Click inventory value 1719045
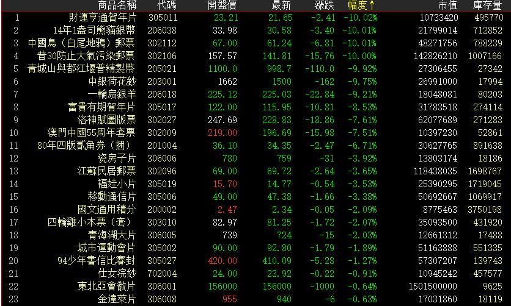The width and height of the screenshot is (511, 306). (x=485, y=184)
